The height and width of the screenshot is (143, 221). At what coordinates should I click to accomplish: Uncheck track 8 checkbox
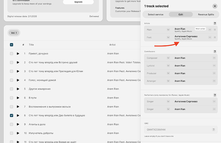(12, 115)
